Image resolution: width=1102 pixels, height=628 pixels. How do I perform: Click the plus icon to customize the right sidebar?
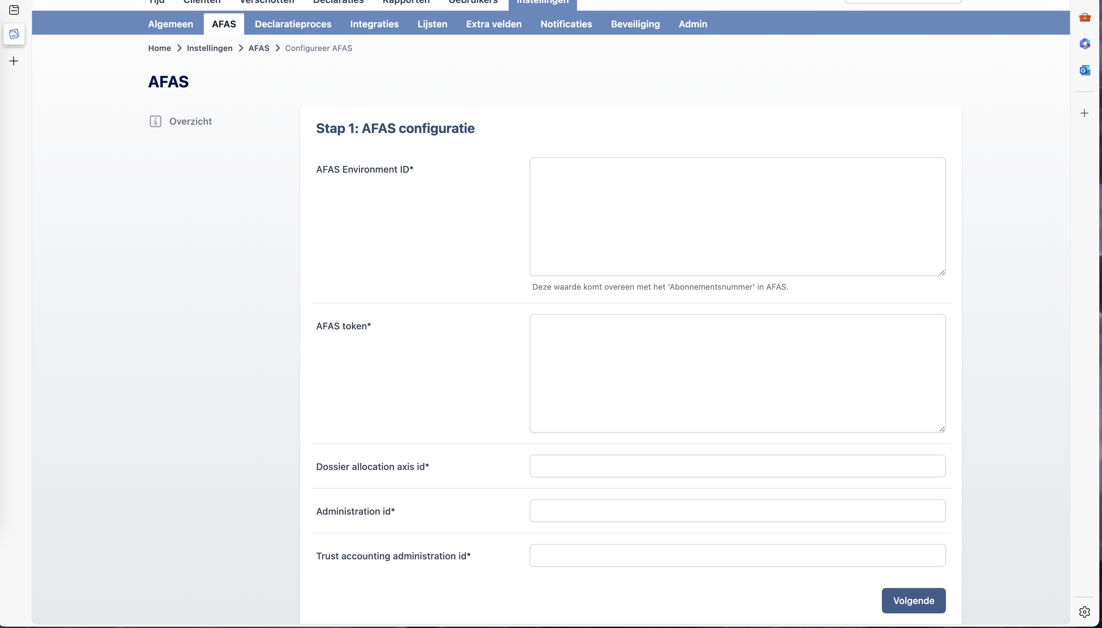coord(1084,113)
